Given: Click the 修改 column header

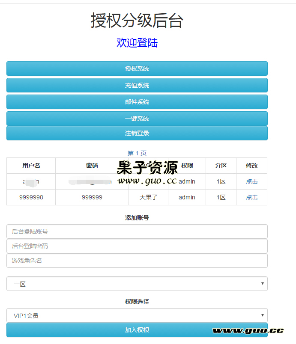Looking at the screenshot, I should [252, 166].
